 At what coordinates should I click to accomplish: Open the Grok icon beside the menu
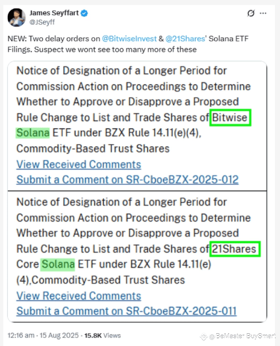tap(251, 13)
